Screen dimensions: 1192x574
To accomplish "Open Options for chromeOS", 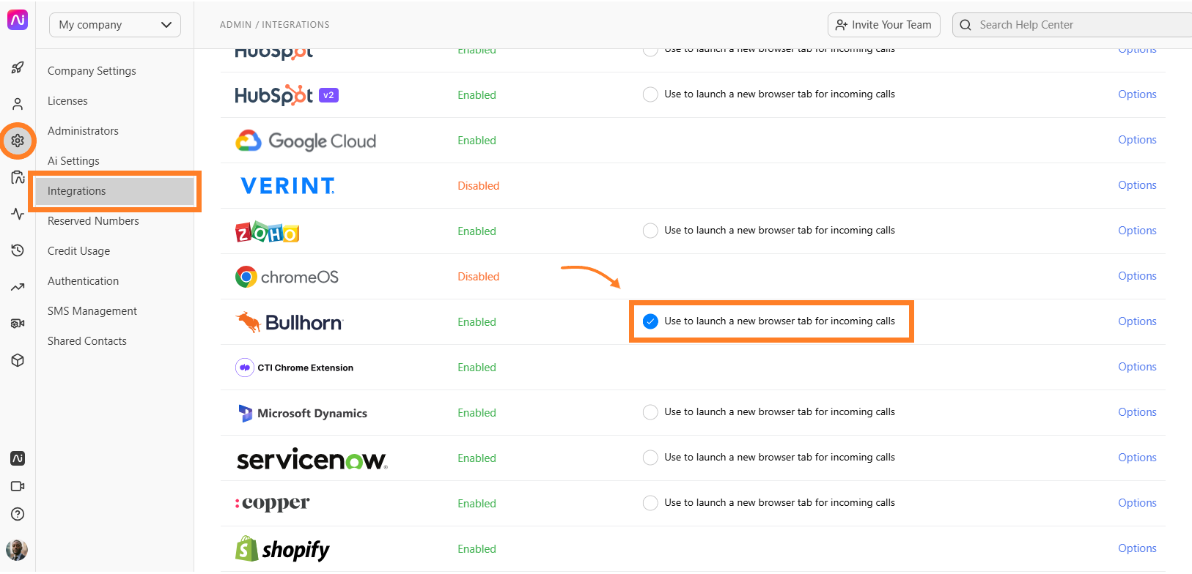I will tap(1137, 276).
